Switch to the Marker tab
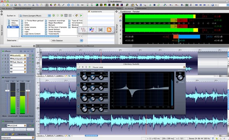 tap(119, 8)
